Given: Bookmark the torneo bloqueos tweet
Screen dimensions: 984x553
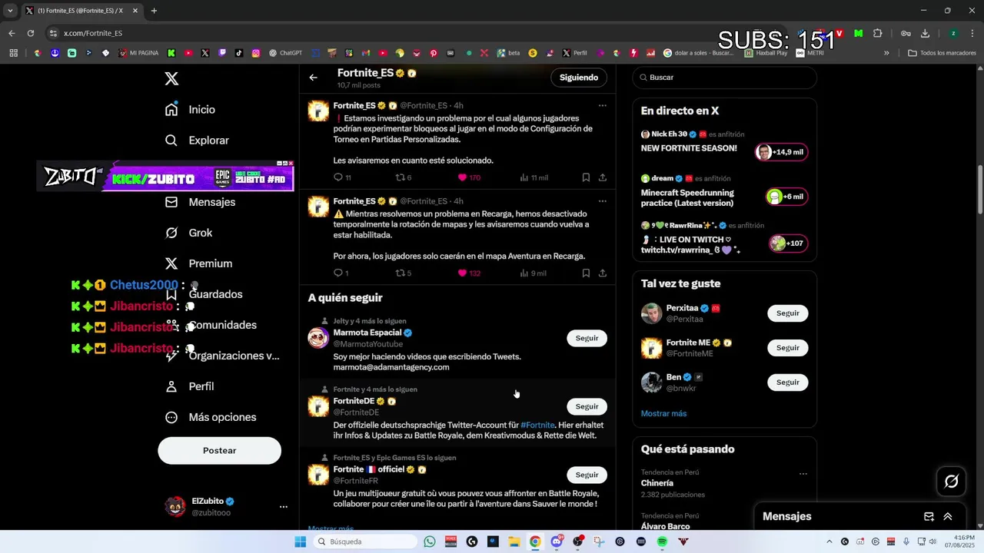Looking at the screenshot, I should point(586,177).
